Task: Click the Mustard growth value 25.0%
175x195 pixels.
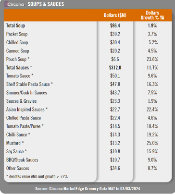Action: pos(152,143)
